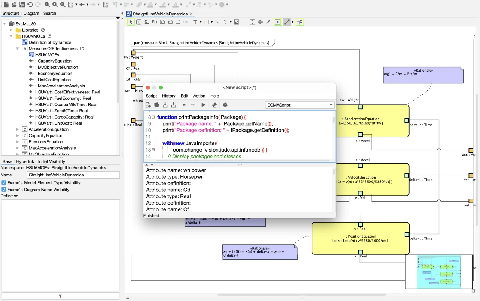Open script editor settings gear
The image size is (480, 301).
pyautogui.click(x=225, y=105)
